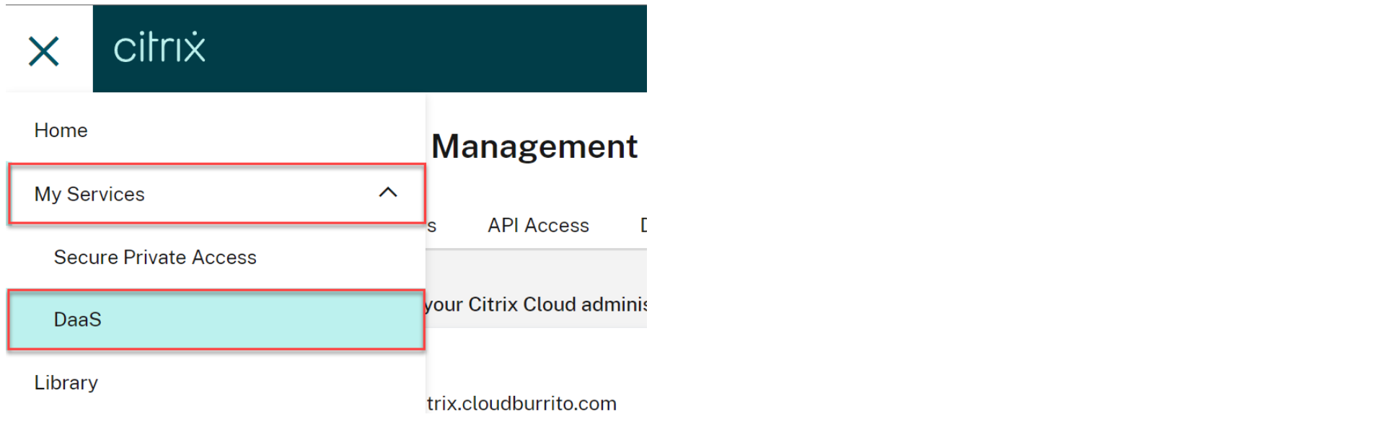Image resolution: width=1392 pixels, height=424 pixels.
Task: Select the cut-off tab left of API Access
Action: pyautogui.click(x=431, y=226)
